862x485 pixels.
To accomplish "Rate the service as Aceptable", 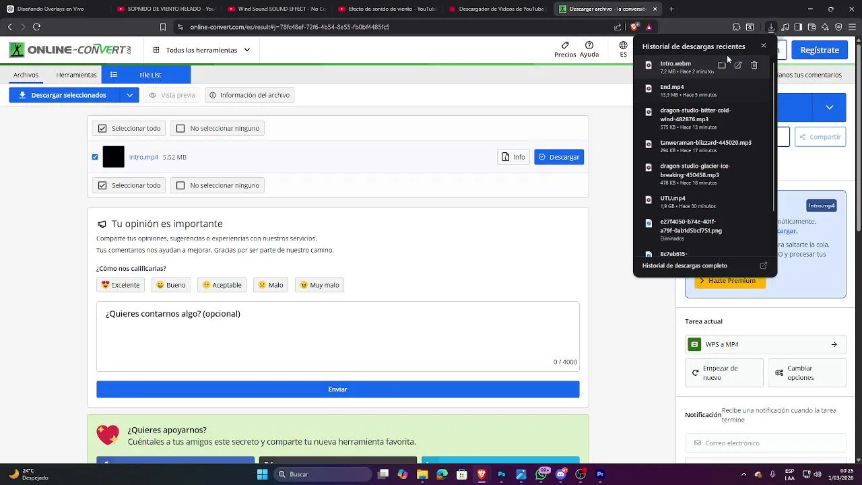I will (222, 285).
